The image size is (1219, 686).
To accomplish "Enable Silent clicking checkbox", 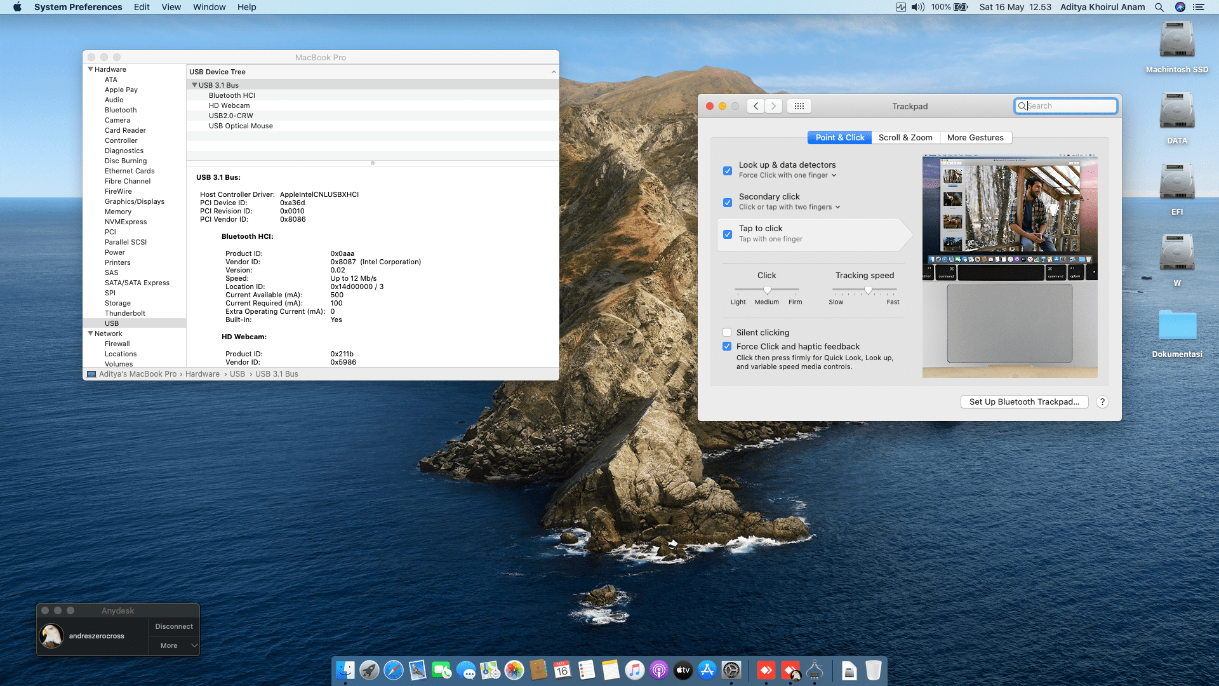I will pos(727,332).
